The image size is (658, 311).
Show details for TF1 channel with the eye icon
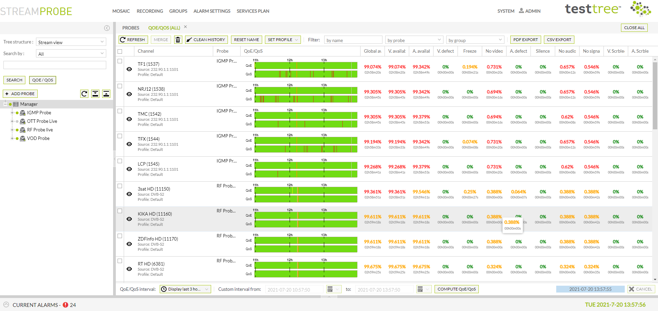coord(129,69)
